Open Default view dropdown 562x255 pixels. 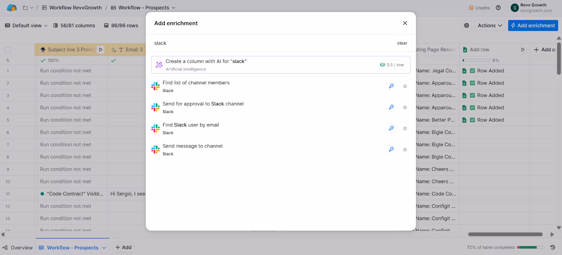coord(26,25)
